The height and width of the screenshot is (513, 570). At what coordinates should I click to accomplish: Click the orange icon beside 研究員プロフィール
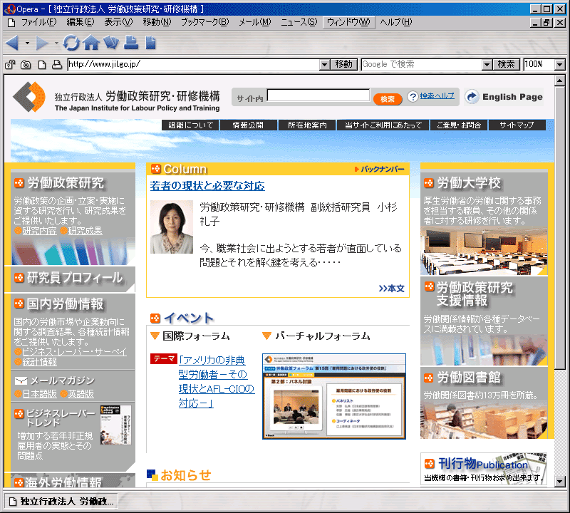click(x=19, y=278)
